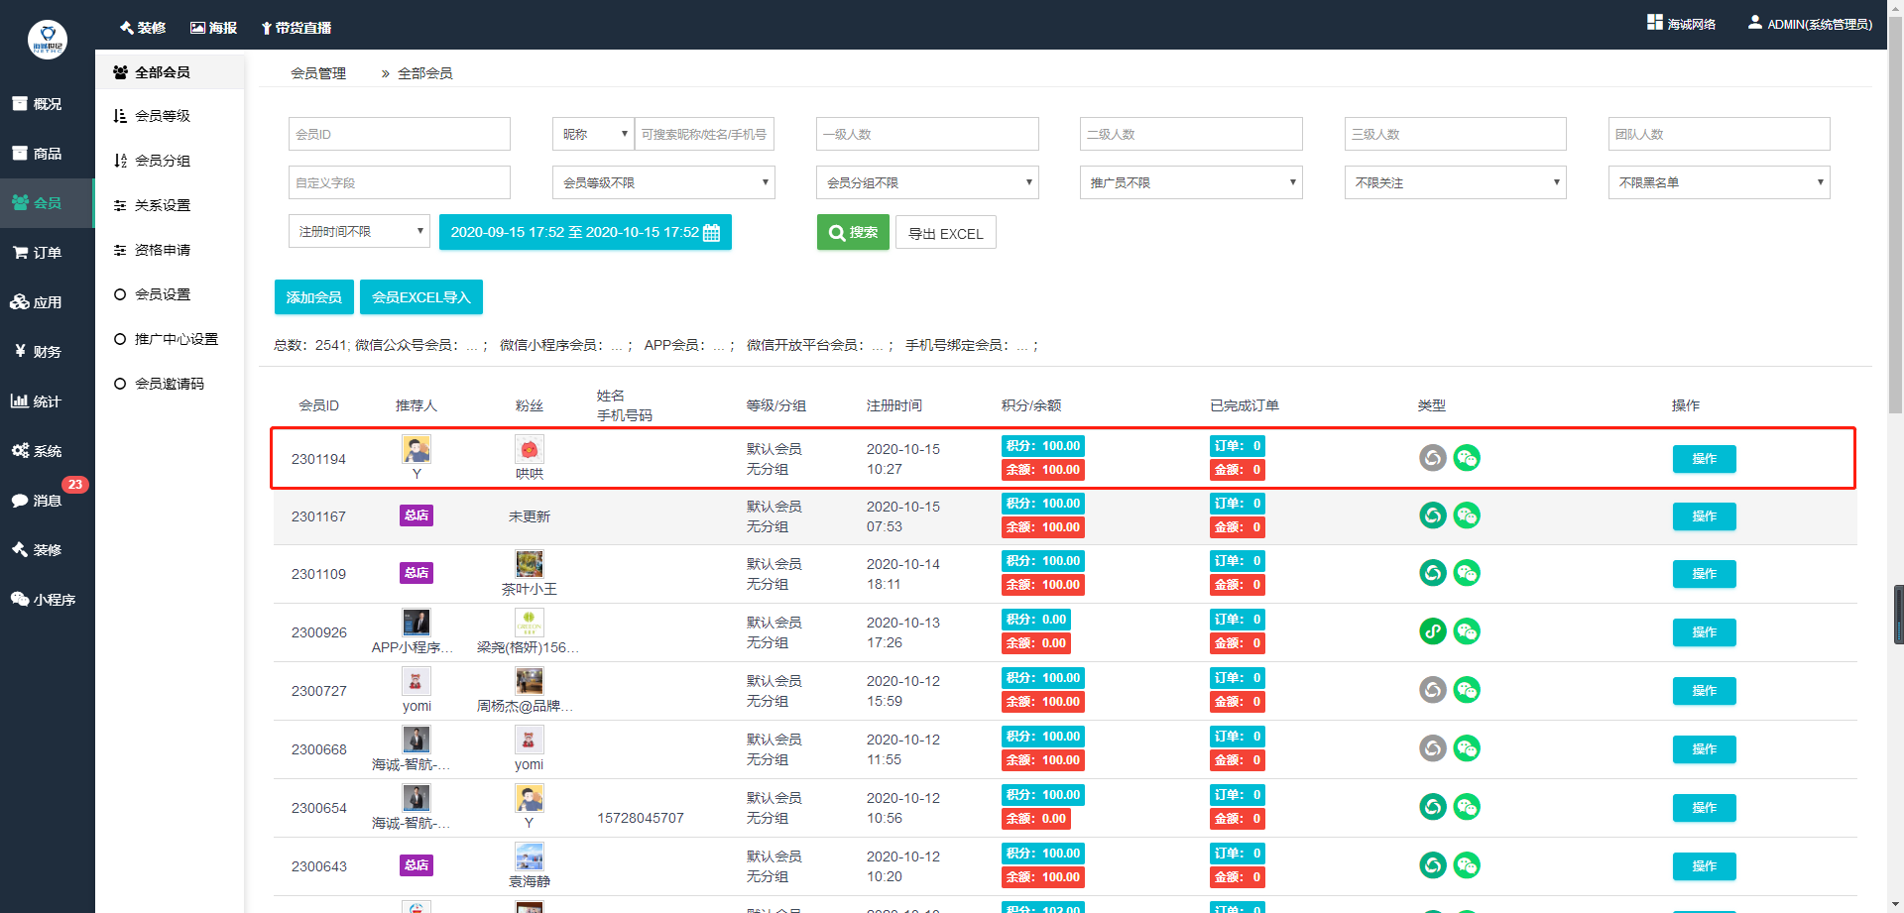This screenshot has height=913, width=1904.
Task: Click the 会员ID input field
Action: pyautogui.click(x=399, y=134)
